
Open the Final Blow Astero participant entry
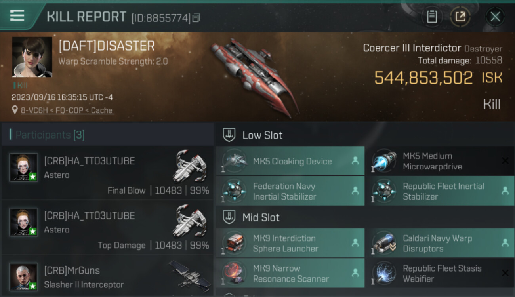coord(108,172)
